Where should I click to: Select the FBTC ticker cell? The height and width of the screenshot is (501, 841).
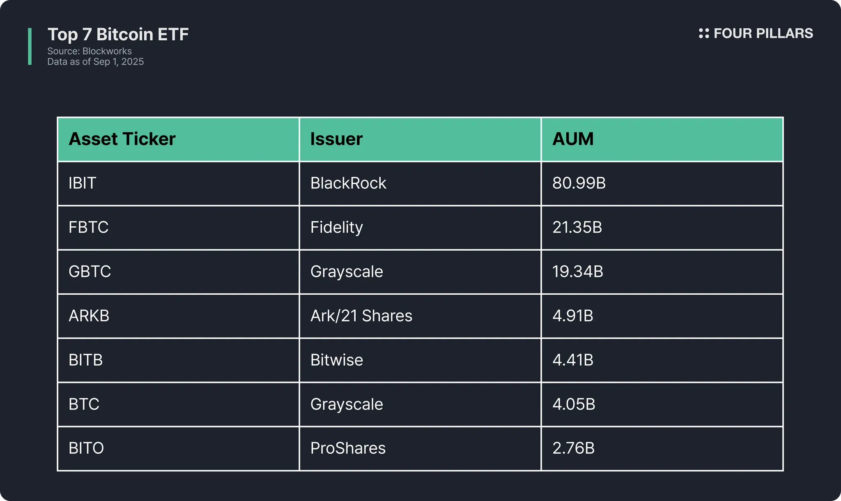click(x=88, y=227)
